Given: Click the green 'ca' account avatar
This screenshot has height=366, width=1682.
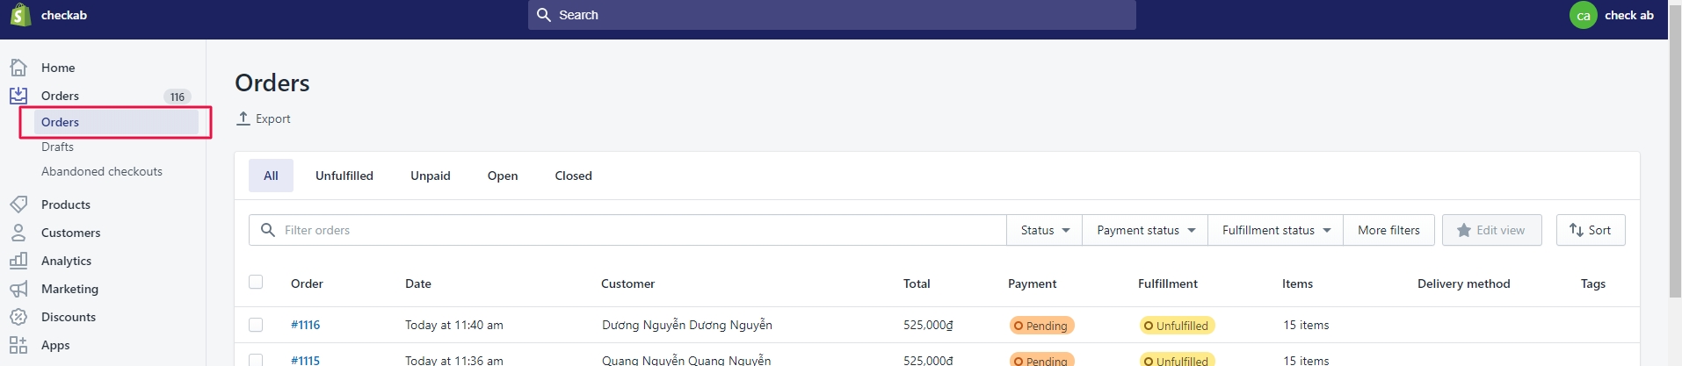Looking at the screenshot, I should point(1583,15).
